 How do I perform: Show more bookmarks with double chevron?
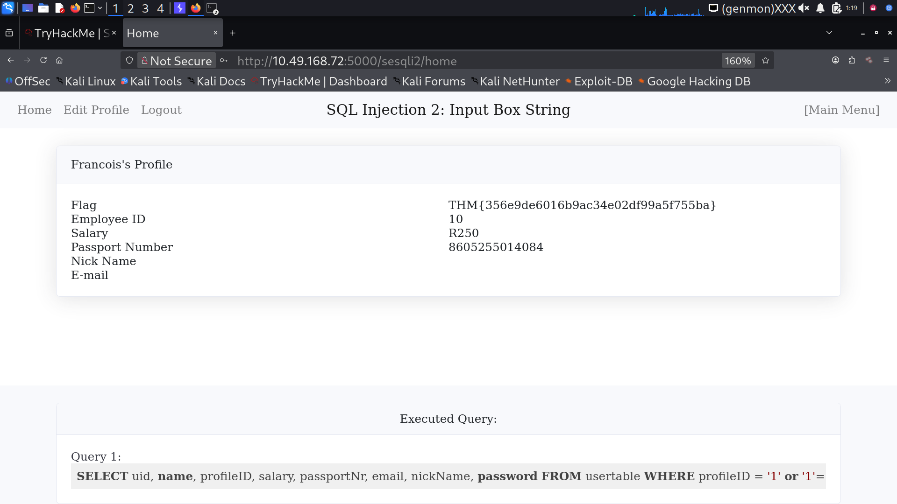coord(887,81)
